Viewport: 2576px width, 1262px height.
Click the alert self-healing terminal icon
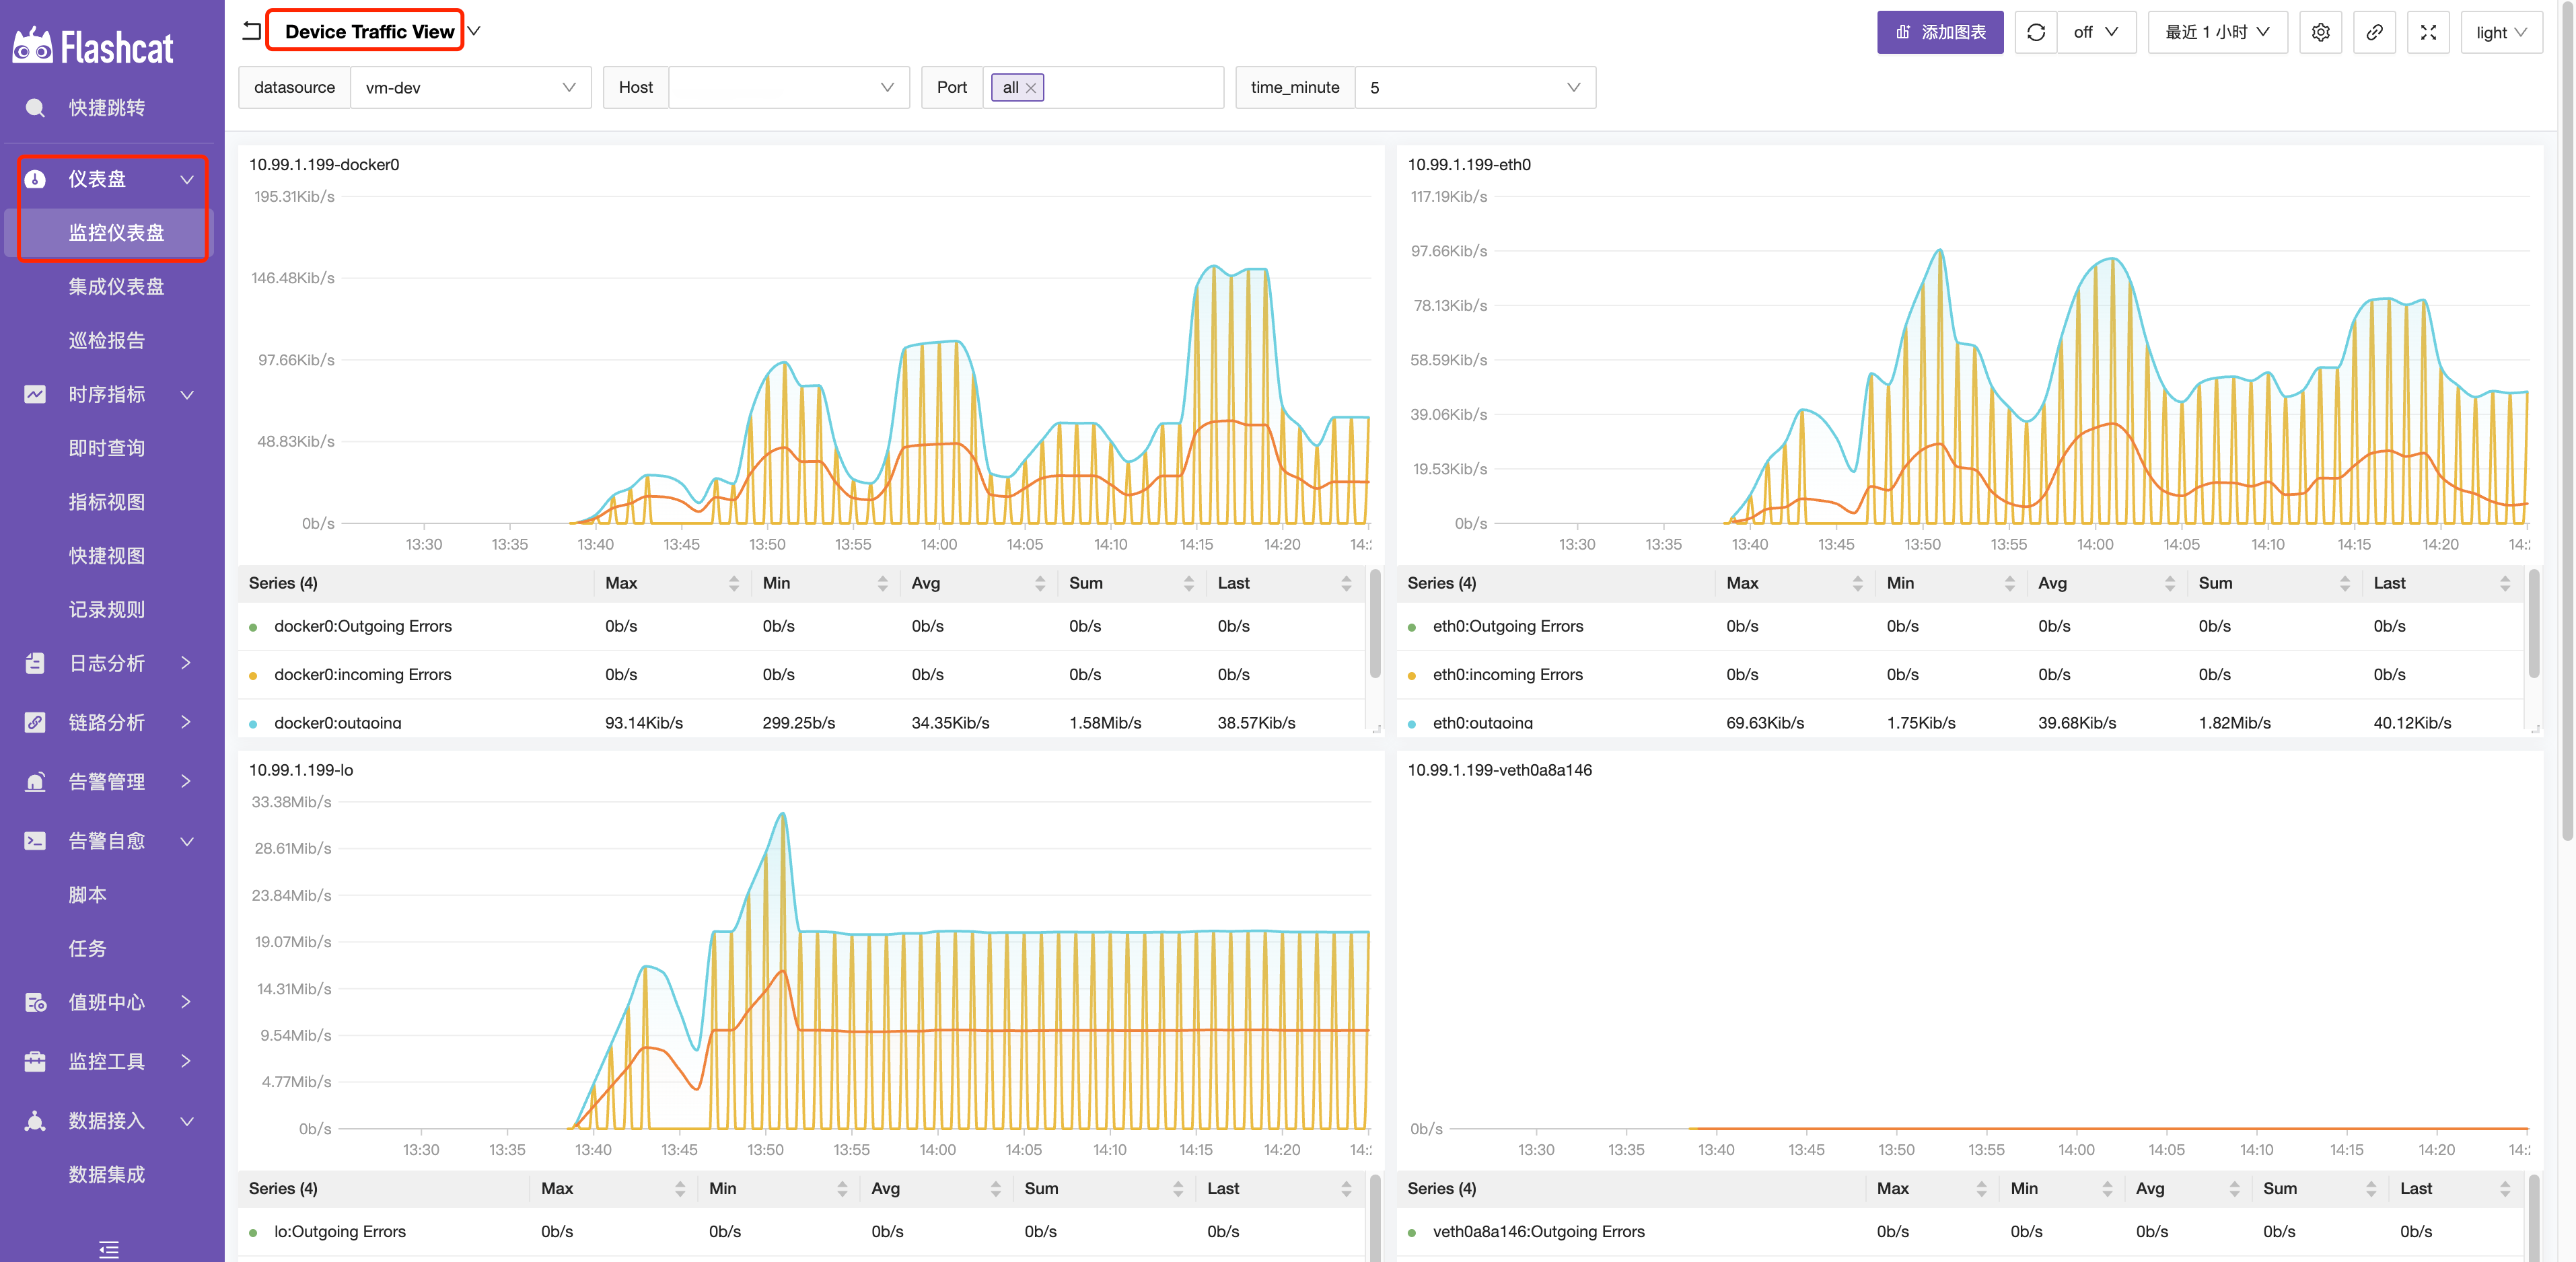coord(35,841)
